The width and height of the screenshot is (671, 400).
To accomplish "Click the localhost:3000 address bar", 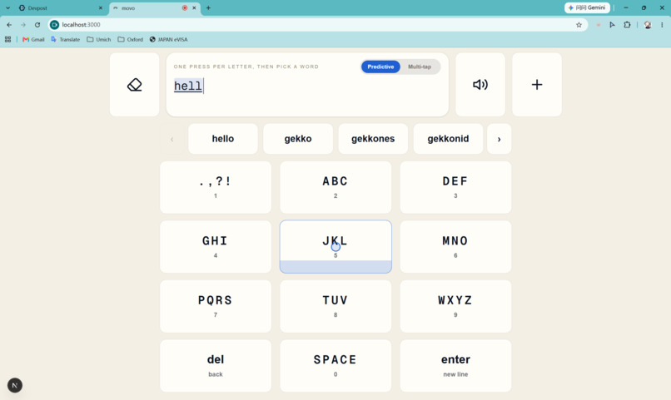I will [x=316, y=25].
